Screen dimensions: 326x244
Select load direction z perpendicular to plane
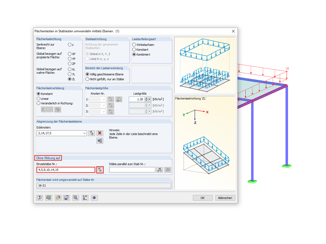[70, 44]
